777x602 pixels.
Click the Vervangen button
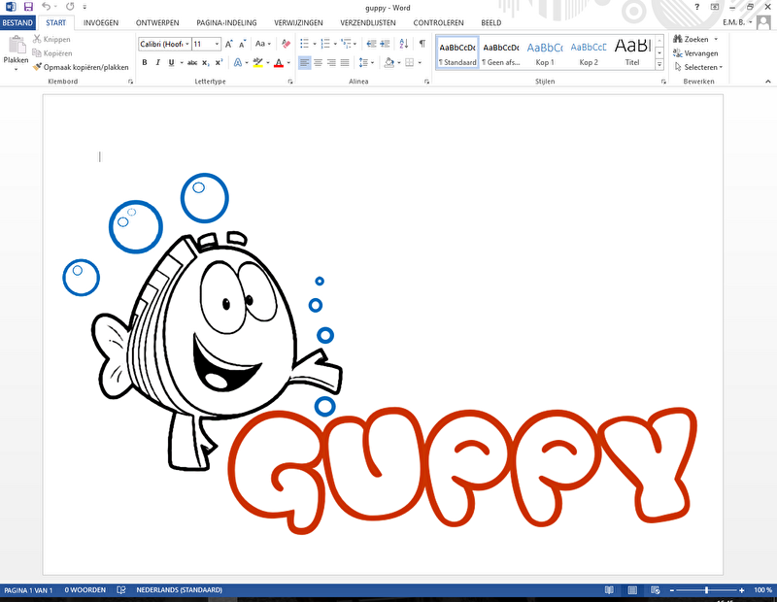pyautogui.click(x=695, y=53)
